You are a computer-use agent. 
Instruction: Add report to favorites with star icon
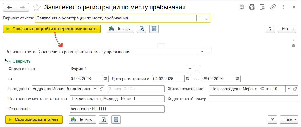point(37,7)
